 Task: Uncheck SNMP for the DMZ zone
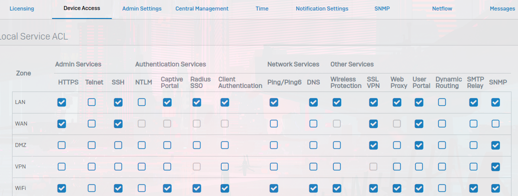coord(495,145)
